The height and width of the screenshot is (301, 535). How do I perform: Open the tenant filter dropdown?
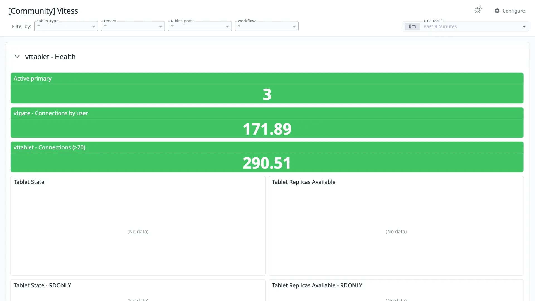point(133,26)
